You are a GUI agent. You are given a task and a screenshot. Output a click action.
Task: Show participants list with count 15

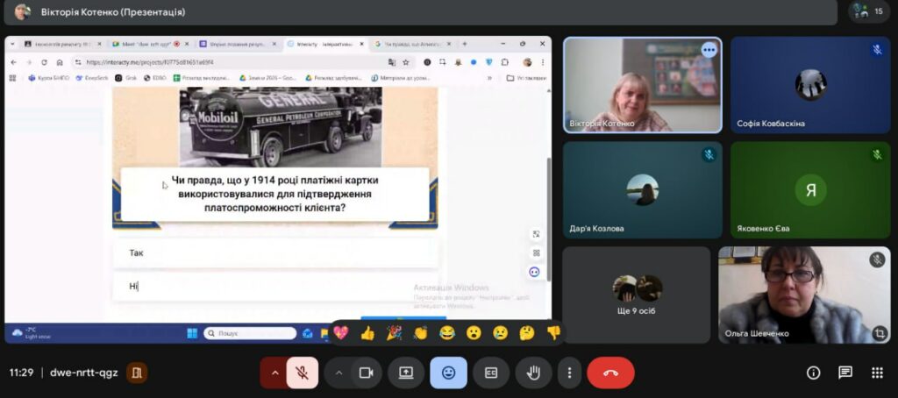(870, 11)
